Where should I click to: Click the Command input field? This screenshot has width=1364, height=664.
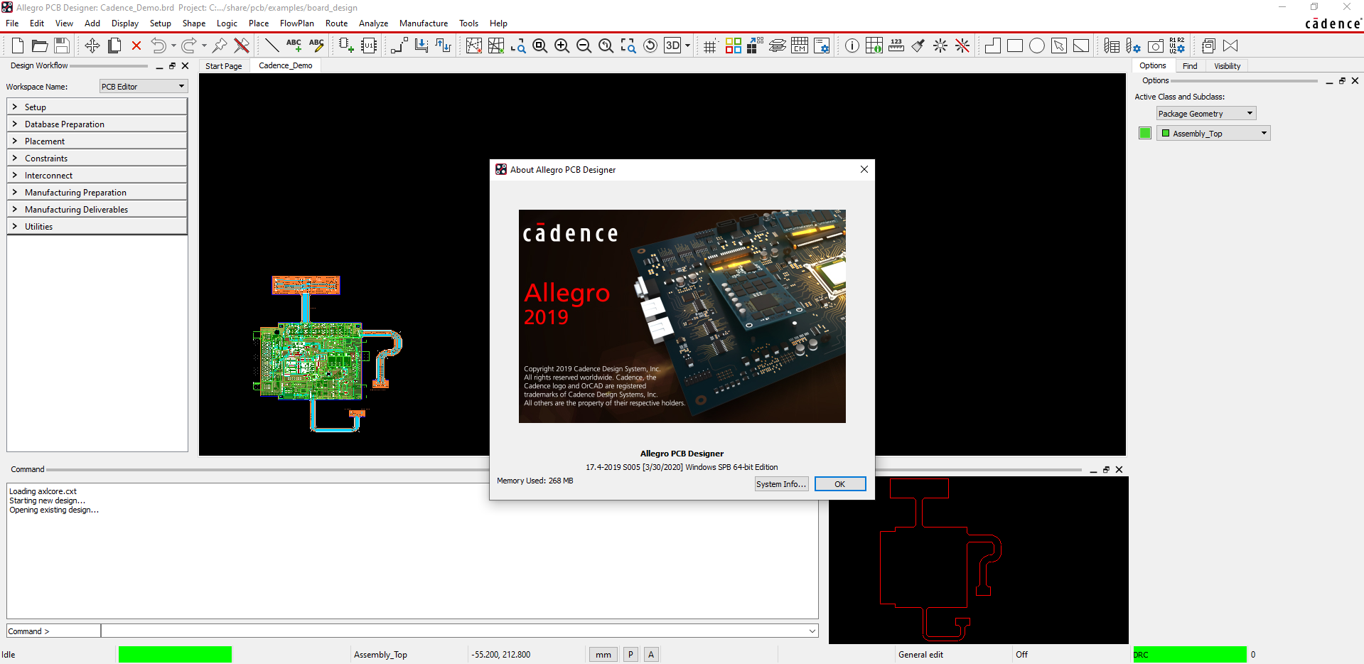click(x=459, y=631)
